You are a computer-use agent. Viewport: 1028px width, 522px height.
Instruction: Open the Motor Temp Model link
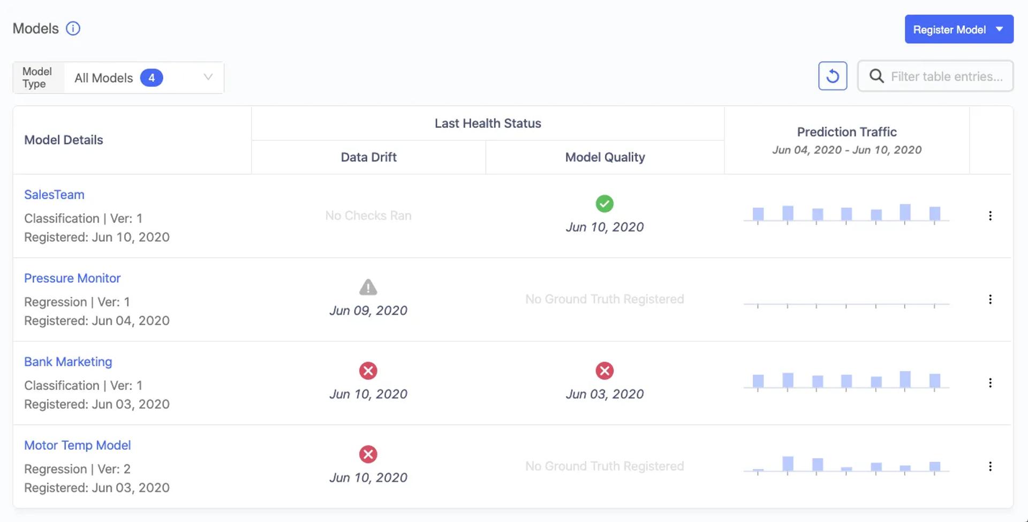click(x=77, y=445)
